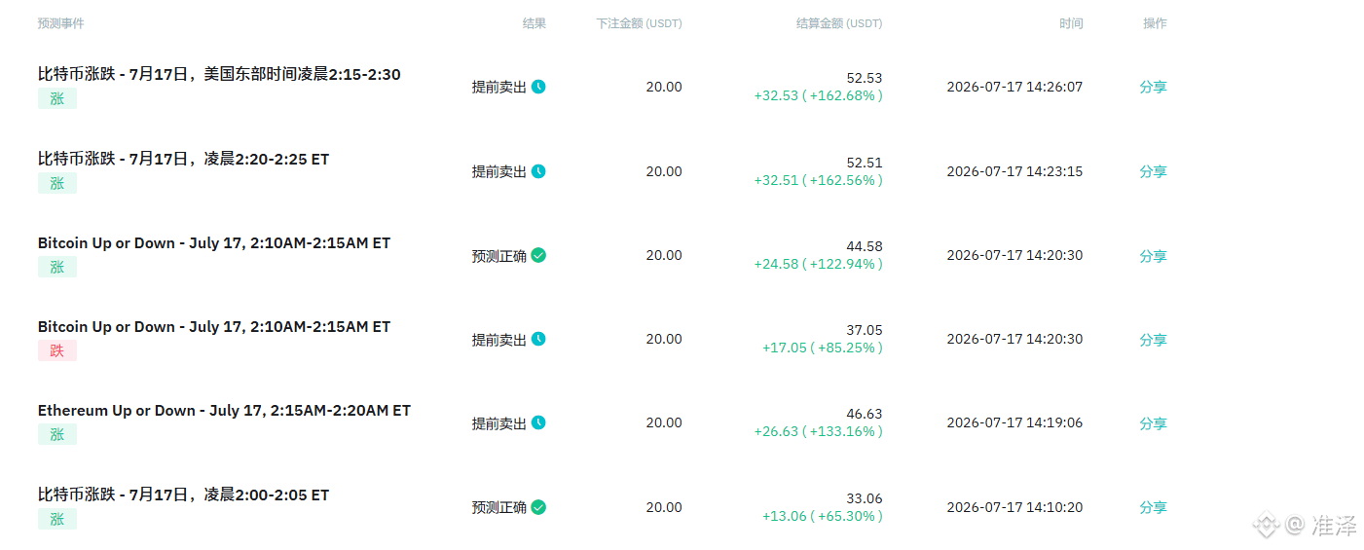The image size is (1364, 550).
Task: Click the 下注金额 column header
Action: [639, 23]
